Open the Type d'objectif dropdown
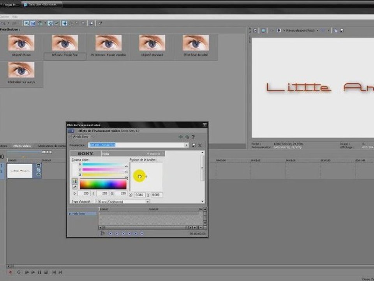The width and height of the screenshot is (374, 281). click(x=148, y=202)
